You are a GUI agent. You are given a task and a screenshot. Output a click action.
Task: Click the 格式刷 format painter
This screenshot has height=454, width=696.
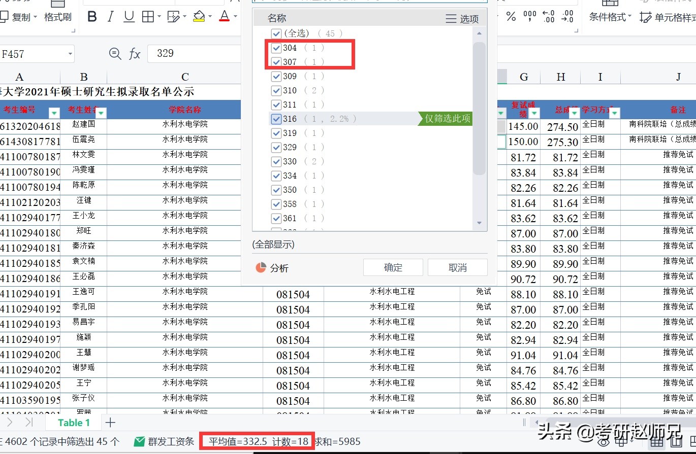(57, 16)
